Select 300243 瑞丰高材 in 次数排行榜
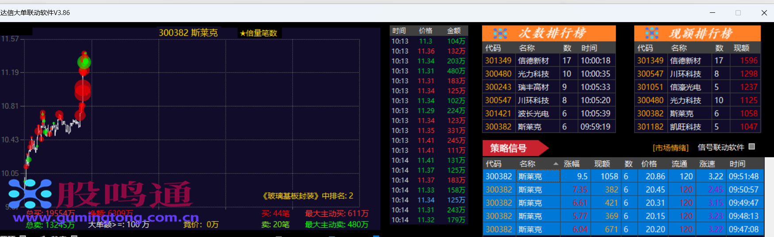 click(549, 87)
